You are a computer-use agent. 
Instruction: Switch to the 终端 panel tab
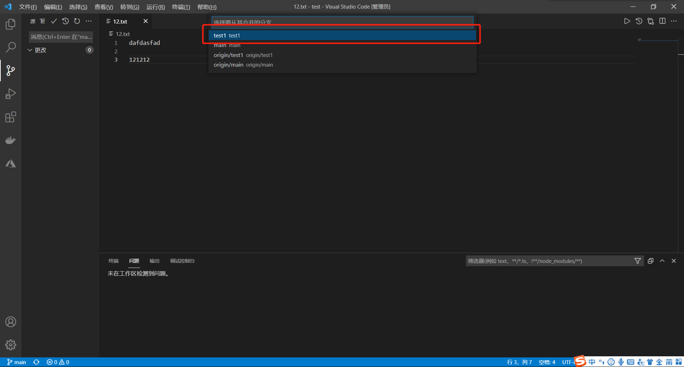pos(114,261)
